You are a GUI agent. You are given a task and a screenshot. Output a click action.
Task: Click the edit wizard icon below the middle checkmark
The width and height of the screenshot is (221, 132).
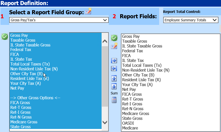pos(114,46)
